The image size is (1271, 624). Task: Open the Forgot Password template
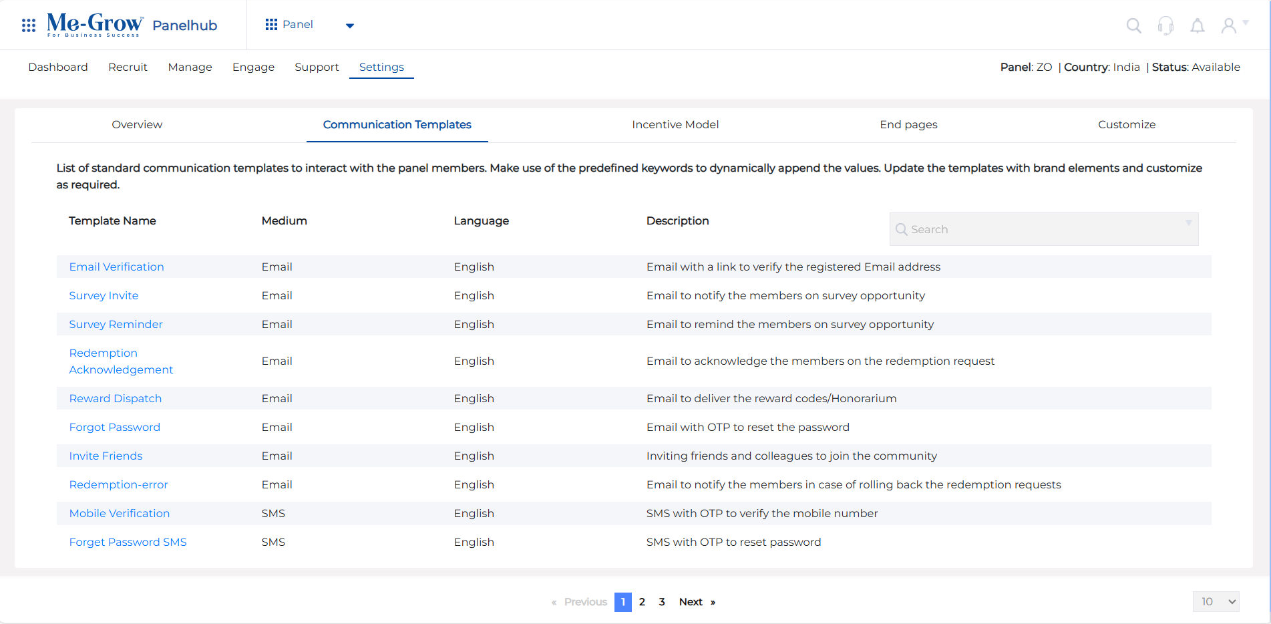pos(114,427)
